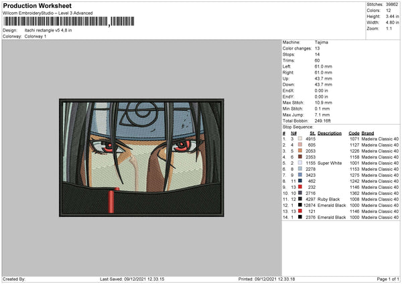Viewport: 402px width, 284px height.
Task: Click Emerald Black description in stop 14
Action: (x=332, y=218)
